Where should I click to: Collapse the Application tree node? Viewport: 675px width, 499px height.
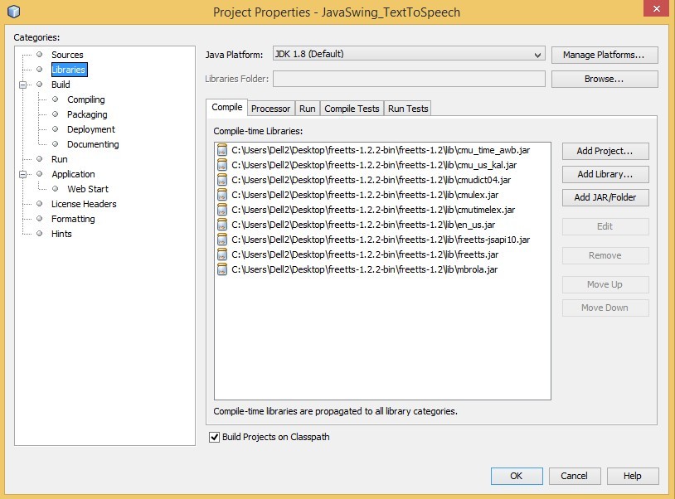(x=22, y=174)
